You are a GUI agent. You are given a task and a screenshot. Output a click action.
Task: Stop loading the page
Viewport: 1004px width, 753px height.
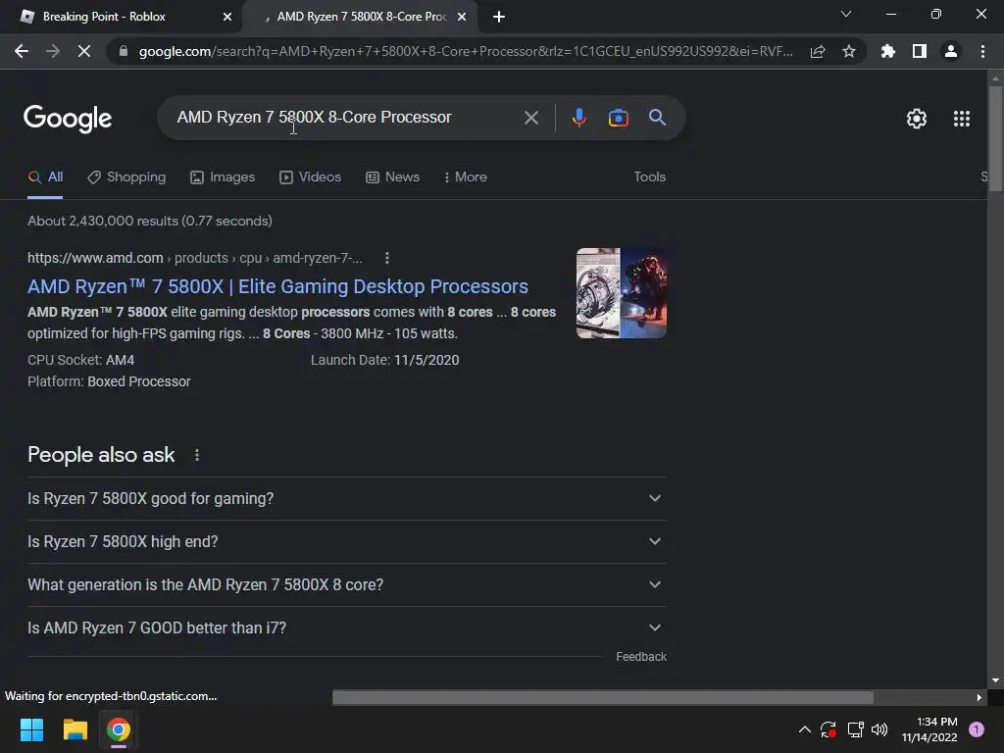pos(84,51)
